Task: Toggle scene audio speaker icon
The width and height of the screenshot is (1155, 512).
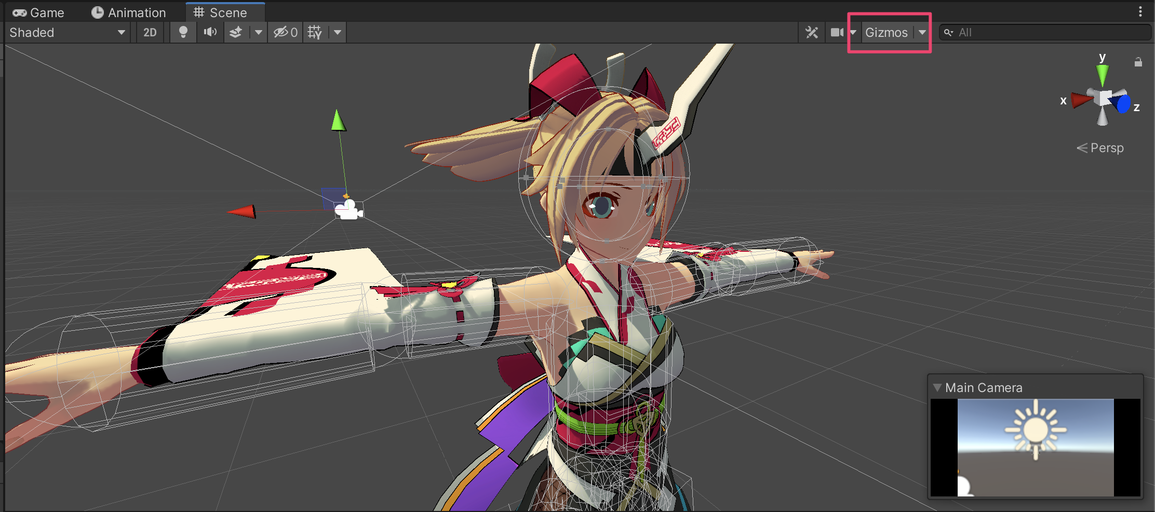Action: point(210,32)
